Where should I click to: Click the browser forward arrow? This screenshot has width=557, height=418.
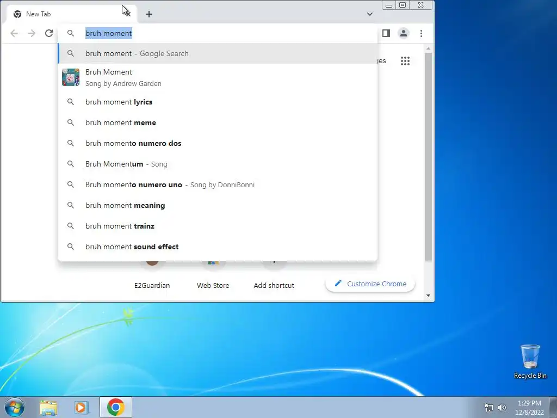point(32,33)
